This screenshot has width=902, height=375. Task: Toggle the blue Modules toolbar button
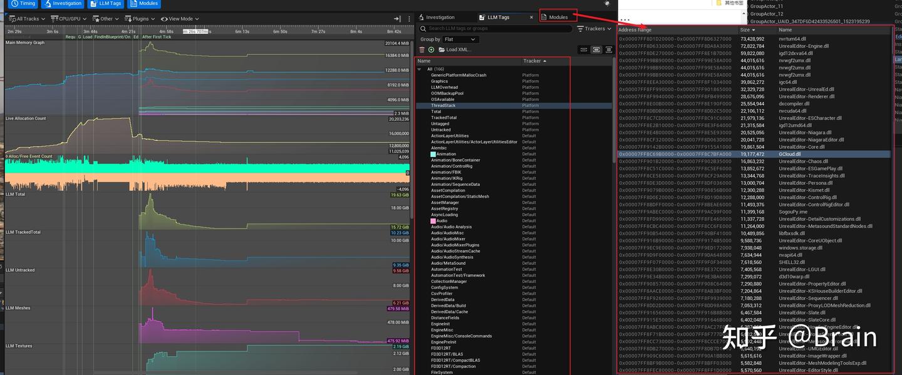tap(144, 4)
